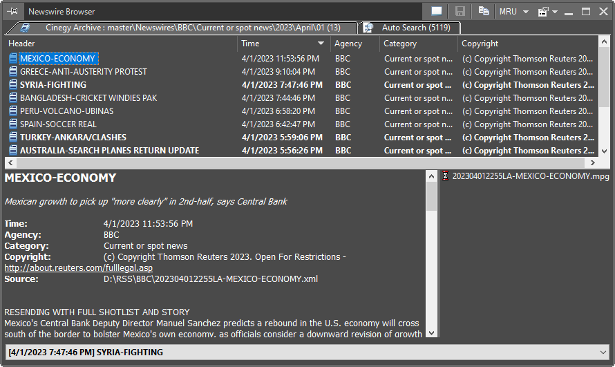Open the MRU dropdown
The image size is (615, 367).
514,12
